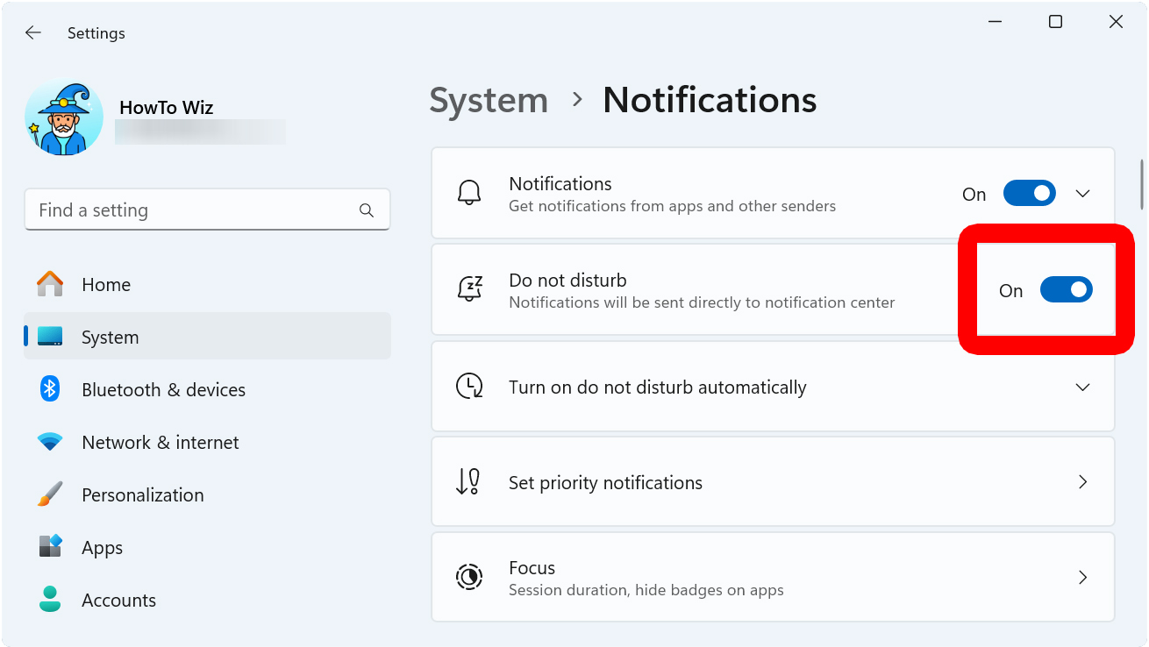The image size is (1149, 647).
Task: Click the Do not disturb sleeping bell icon
Action: coord(469,289)
